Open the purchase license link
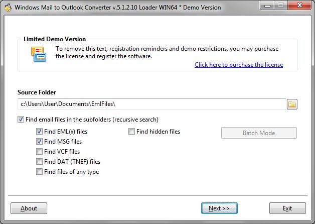315x224 pixels. tap(238, 65)
